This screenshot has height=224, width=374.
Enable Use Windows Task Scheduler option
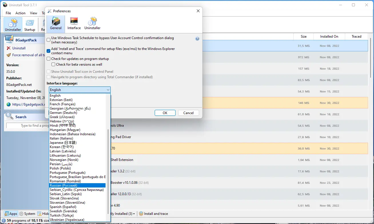pos(48,40)
